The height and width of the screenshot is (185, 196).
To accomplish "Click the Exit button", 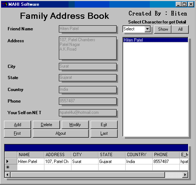I will [104, 125].
